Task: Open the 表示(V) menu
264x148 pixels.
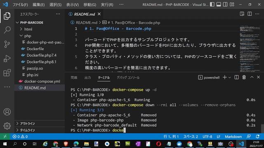Action: coord(73,5)
